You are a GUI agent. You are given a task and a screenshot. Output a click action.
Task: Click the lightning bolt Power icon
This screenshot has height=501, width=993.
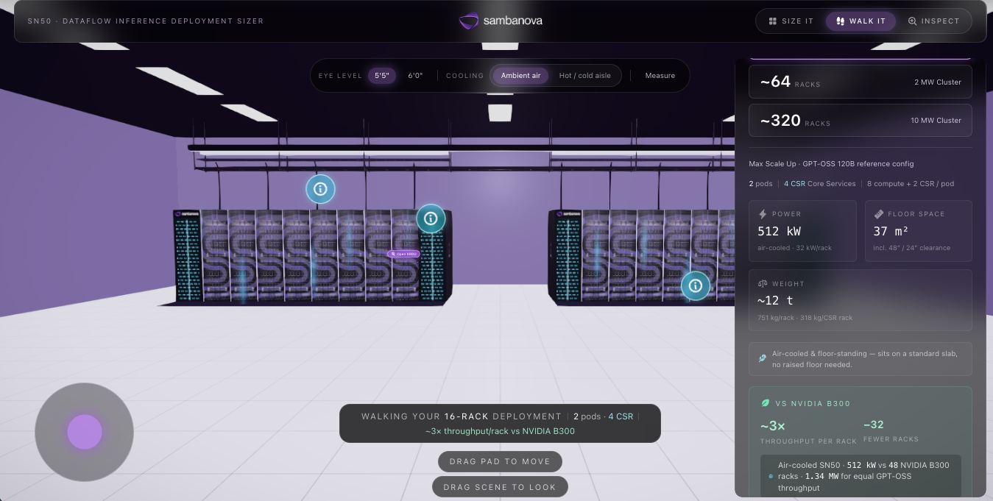pos(763,214)
